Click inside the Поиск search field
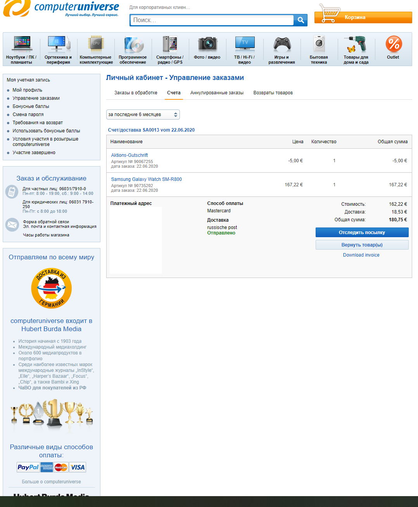Screen dimensions: 418x507 pos(212,20)
